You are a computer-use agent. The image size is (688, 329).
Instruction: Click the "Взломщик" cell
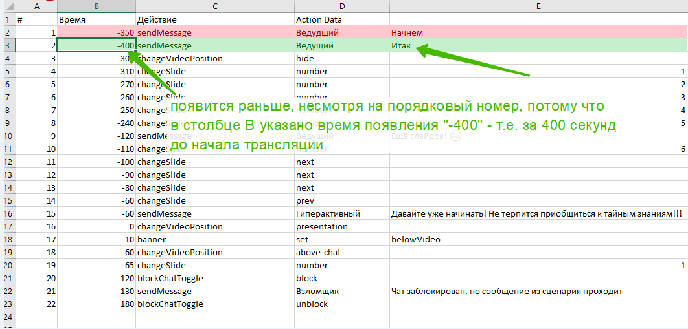tap(341, 292)
